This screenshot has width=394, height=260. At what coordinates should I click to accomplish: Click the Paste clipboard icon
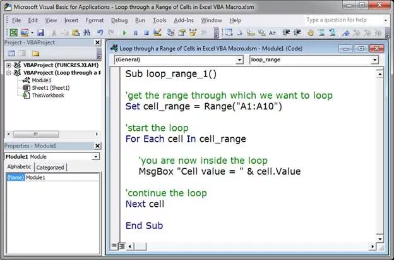pos(76,32)
